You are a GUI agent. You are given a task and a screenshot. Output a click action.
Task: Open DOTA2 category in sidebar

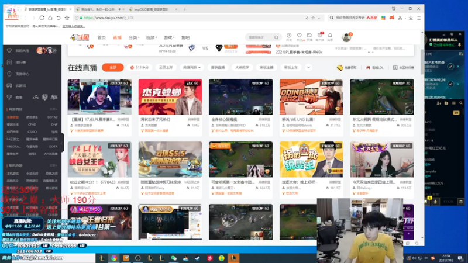(x=52, y=117)
